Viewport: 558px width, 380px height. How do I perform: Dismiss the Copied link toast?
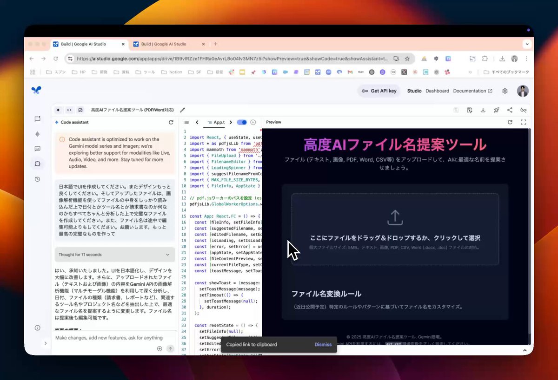point(323,345)
